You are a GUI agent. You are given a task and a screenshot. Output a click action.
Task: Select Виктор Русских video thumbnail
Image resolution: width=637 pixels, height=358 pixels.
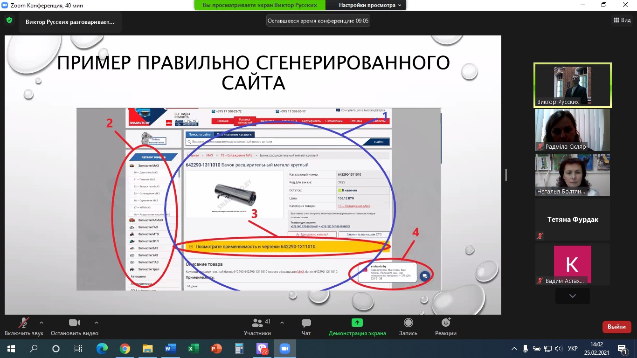click(573, 85)
